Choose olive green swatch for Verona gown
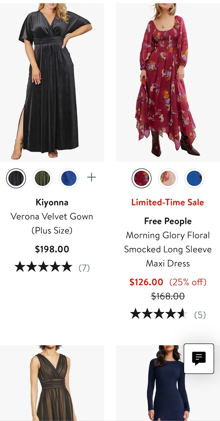The height and width of the screenshot is (421, 220). pos(42,178)
